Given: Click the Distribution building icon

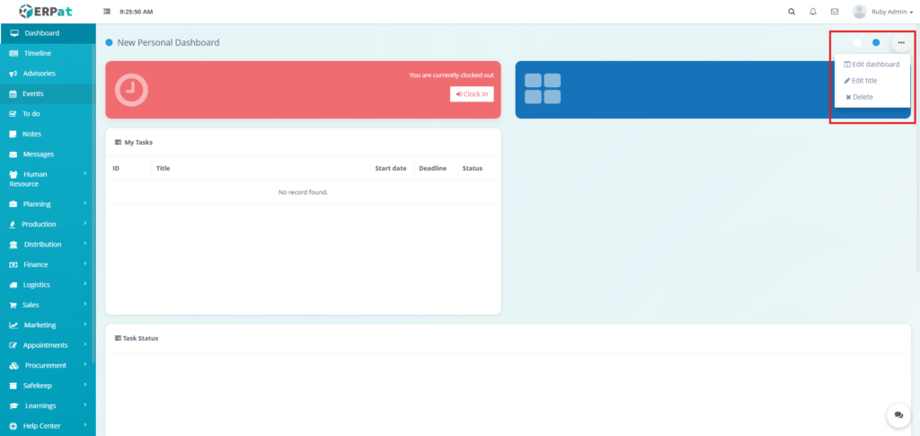Looking at the screenshot, I should point(14,245).
